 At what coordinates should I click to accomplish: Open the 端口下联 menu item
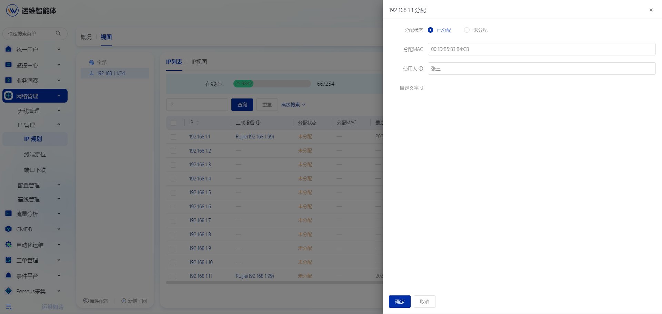coord(35,170)
